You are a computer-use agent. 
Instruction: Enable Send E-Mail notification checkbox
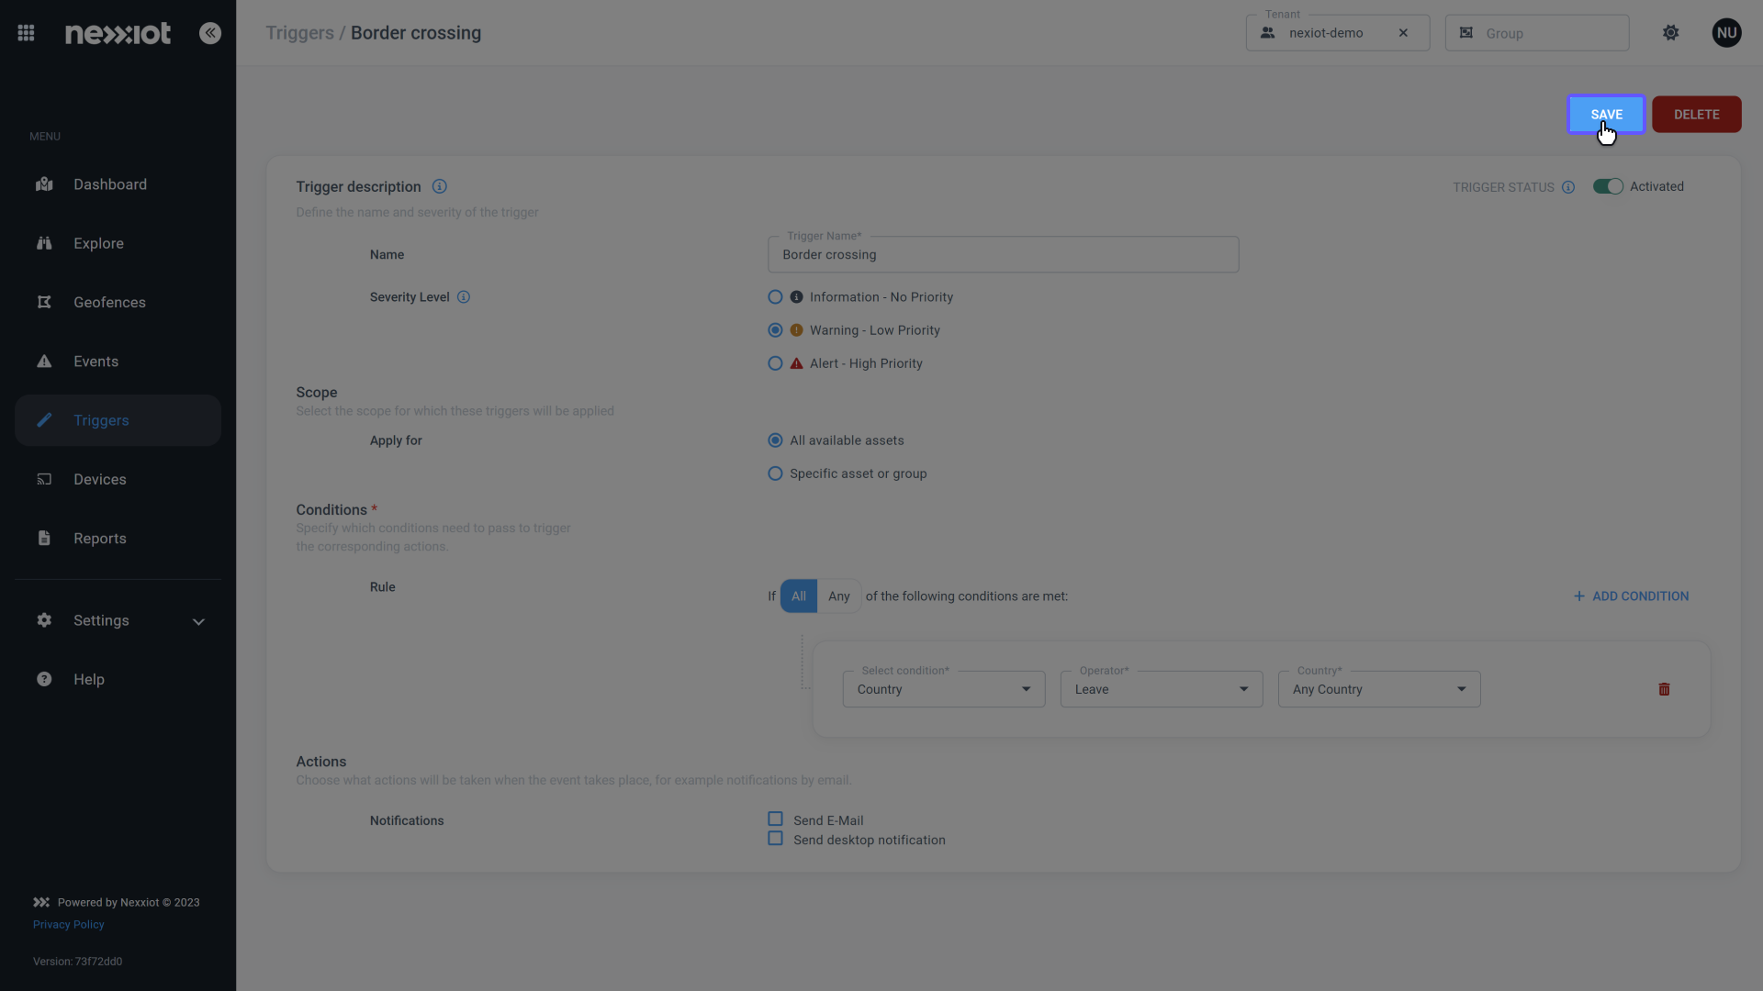(x=775, y=819)
